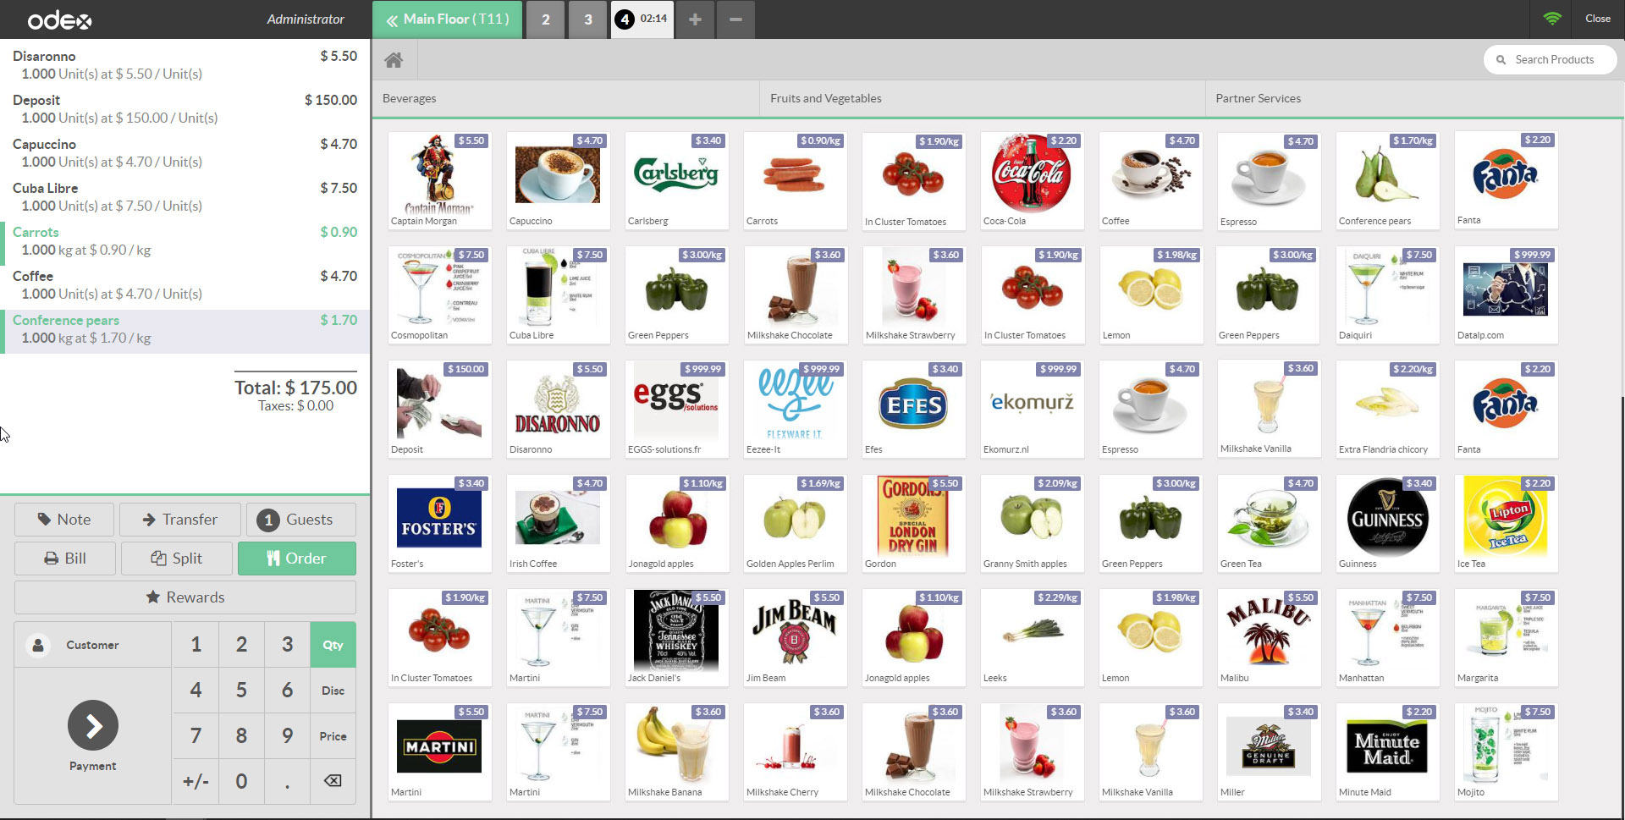This screenshot has width=1625, height=820.
Task: Select active order tab 4
Action: pyautogui.click(x=642, y=19)
